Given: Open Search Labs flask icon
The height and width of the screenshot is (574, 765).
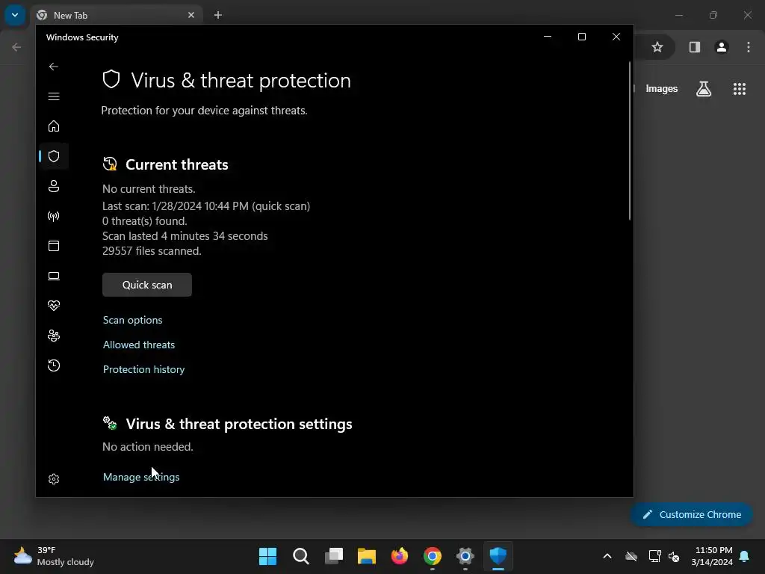Looking at the screenshot, I should [704, 89].
